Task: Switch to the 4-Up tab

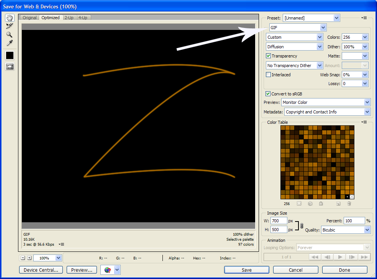Action: coord(83,18)
